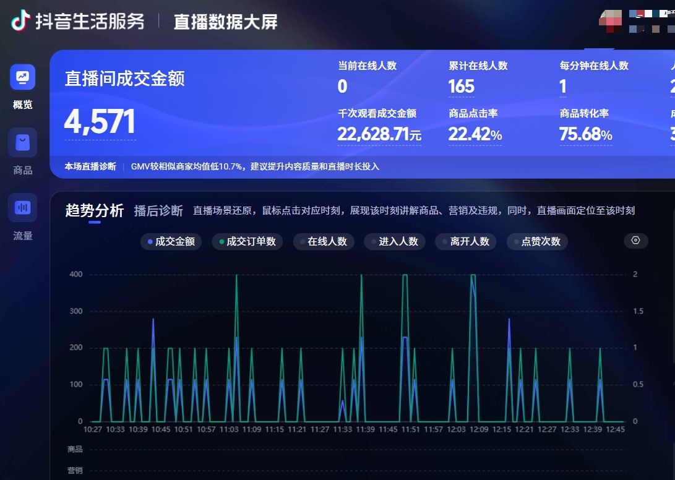Enable the 离开人数 chart series
This screenshot has height=480, width=675.
click(x=465, y=241)
